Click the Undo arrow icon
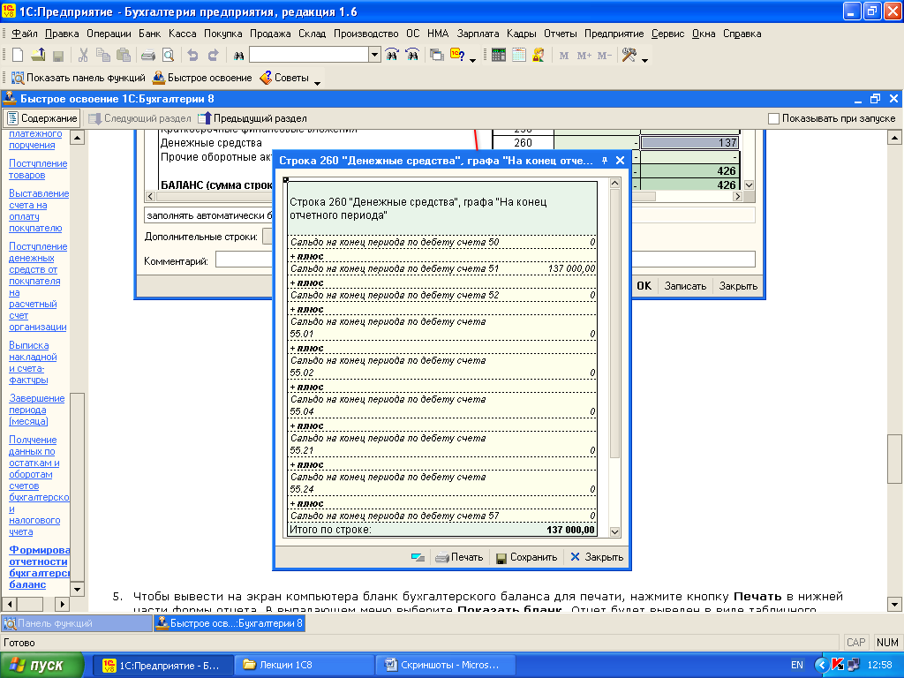This screenshot has height=678, width=904. coord(193,56)
